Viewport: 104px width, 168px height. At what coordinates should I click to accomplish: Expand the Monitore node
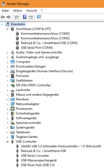pos(7,100)
